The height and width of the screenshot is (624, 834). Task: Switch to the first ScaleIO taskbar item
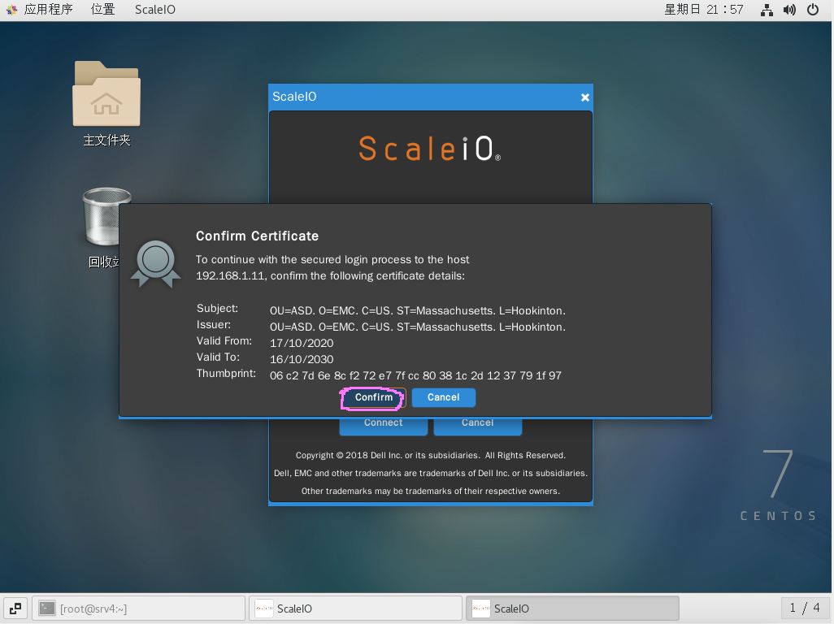pos(355,609)
